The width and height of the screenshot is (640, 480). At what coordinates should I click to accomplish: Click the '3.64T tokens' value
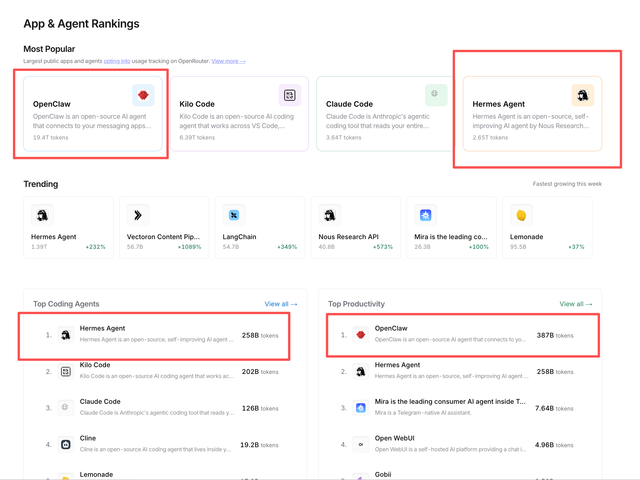click(343, 137)
